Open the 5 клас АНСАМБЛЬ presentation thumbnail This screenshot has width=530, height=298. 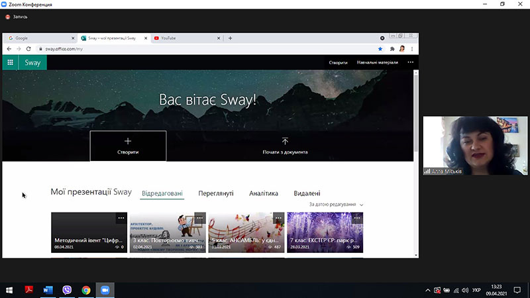[x=246, y=232]
